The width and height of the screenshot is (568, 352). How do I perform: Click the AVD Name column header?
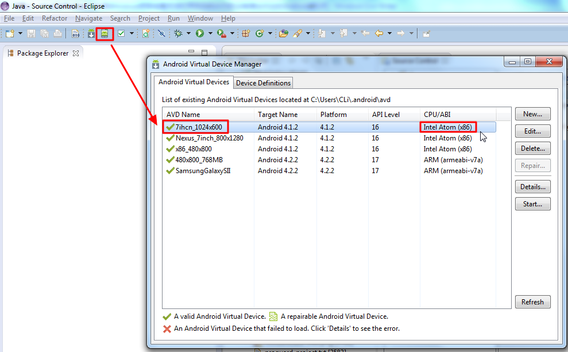pos(208,114)
